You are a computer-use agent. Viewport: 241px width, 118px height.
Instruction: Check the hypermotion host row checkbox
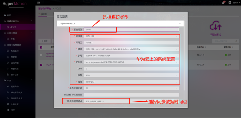(41, 55)
